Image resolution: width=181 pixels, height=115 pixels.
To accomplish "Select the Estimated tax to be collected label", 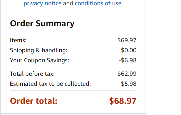I will click(50, 84).
